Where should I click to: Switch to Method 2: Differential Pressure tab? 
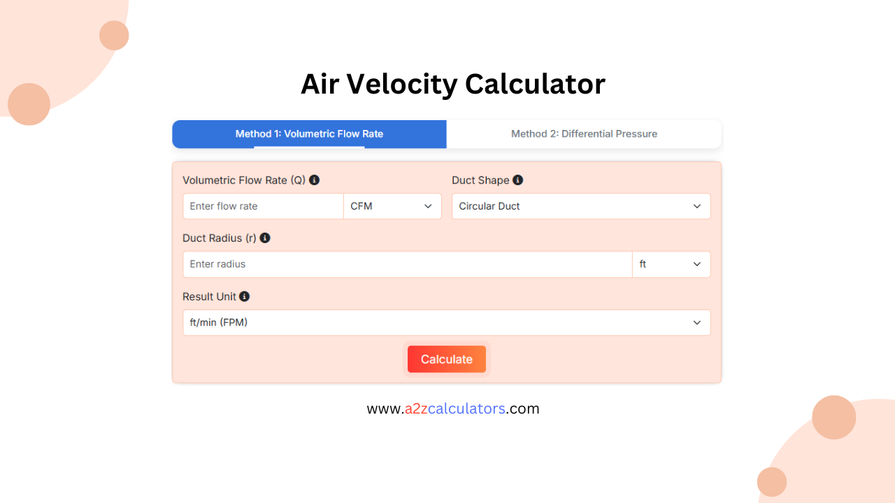click(x=584, y=133)
